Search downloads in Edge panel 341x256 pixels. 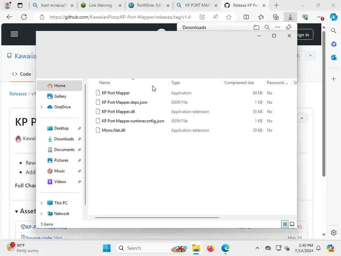[267, 27]
